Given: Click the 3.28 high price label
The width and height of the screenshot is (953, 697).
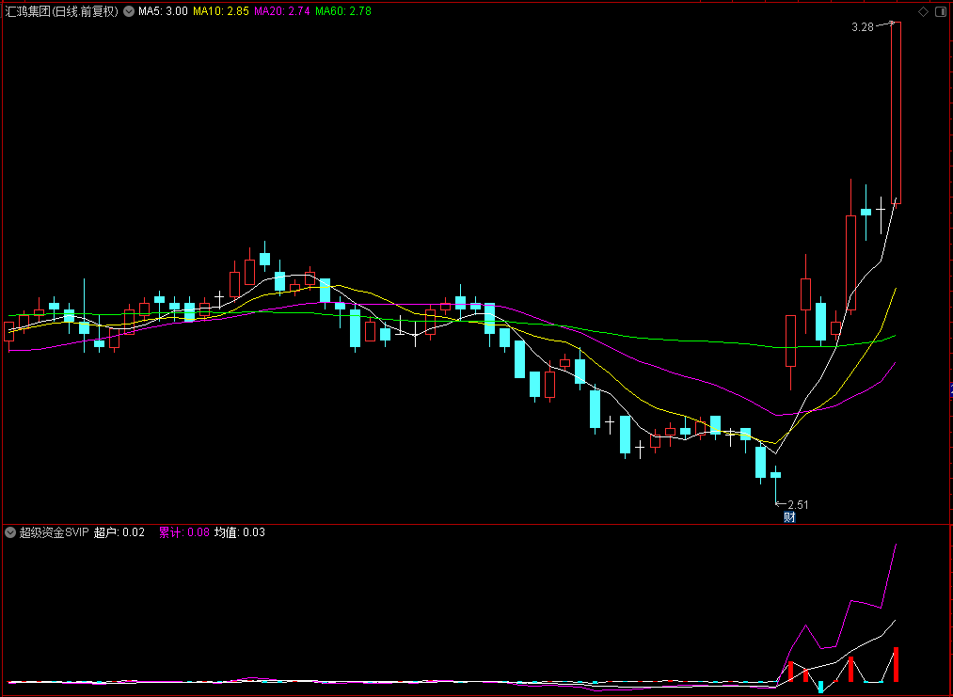Looking at the screenshot, I should 863,26.
